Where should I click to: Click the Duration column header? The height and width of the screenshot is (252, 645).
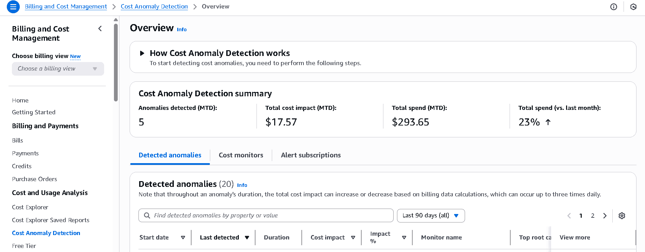(x=277, y=237)
